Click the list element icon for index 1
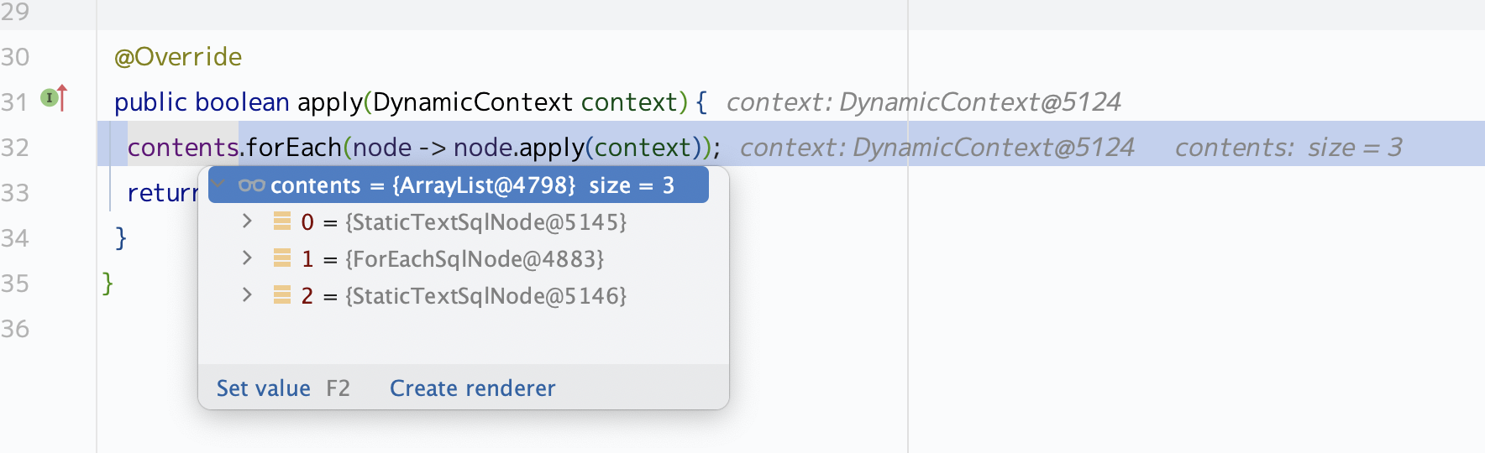 (282, 258)
